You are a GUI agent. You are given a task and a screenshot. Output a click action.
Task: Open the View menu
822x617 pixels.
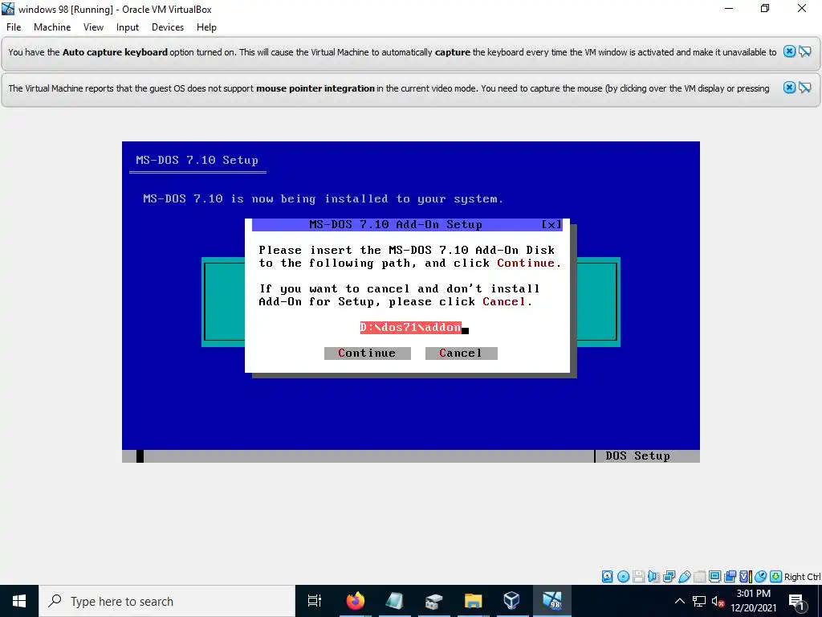(93, 27)
